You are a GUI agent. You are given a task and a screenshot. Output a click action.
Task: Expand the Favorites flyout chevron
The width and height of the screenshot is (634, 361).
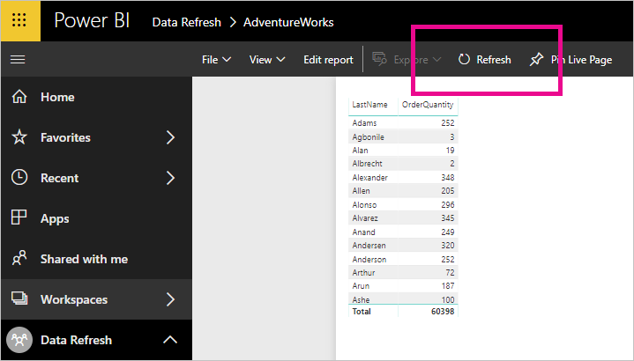click(171, 137)
